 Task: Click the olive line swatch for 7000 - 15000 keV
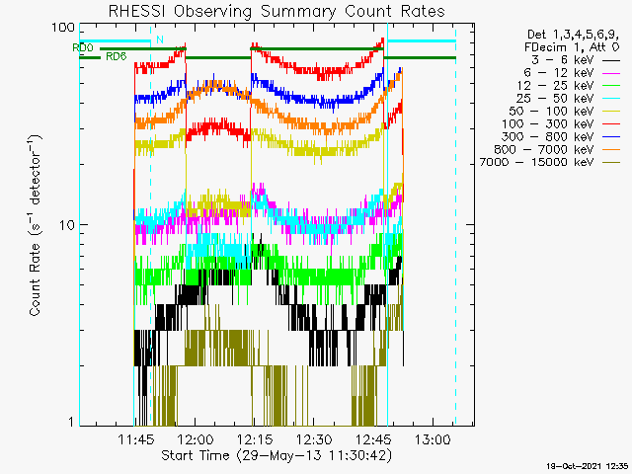click(611, 162)
